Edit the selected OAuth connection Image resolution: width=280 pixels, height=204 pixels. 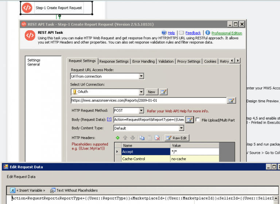[163, 92]
